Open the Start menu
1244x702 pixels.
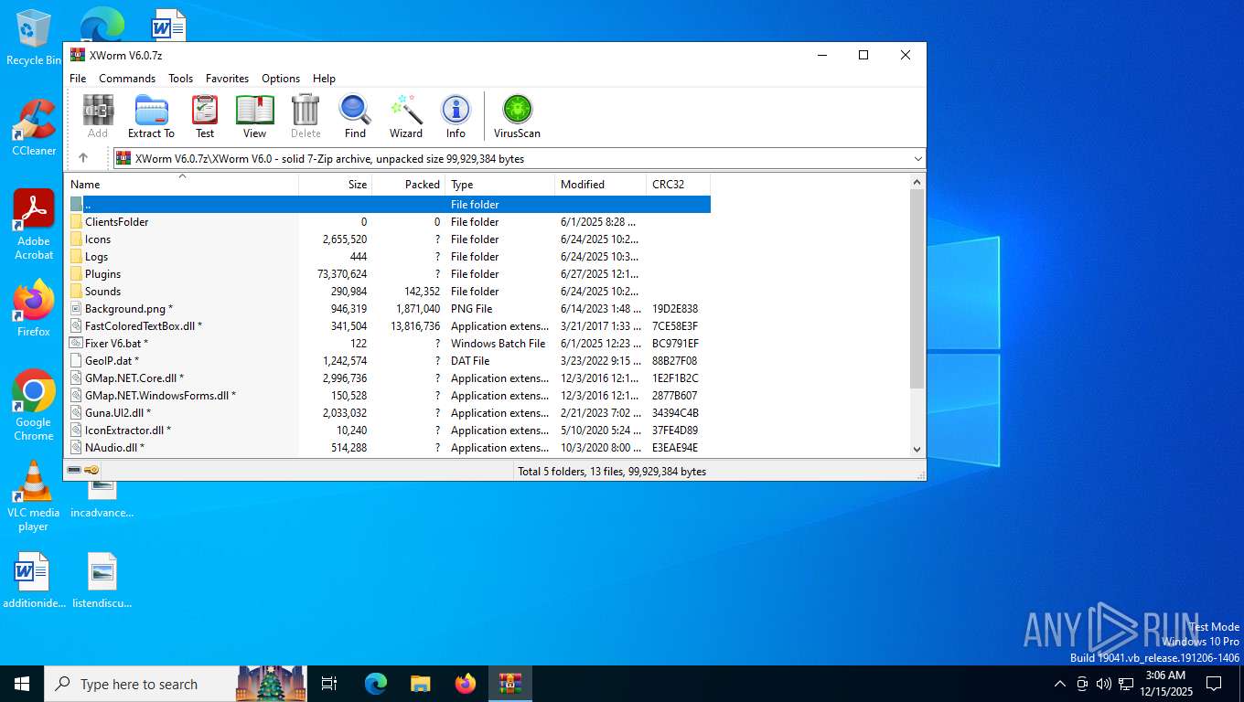tap(22, 684)
